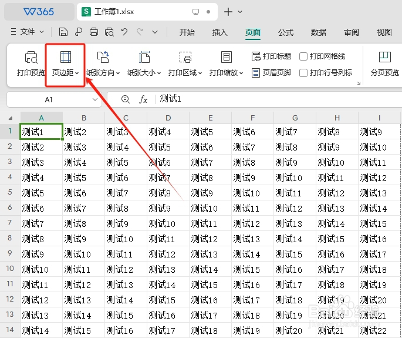The image size is (402, 338).
Task: Switch to 分页预览 page break preview
Action: pos(385,64)
